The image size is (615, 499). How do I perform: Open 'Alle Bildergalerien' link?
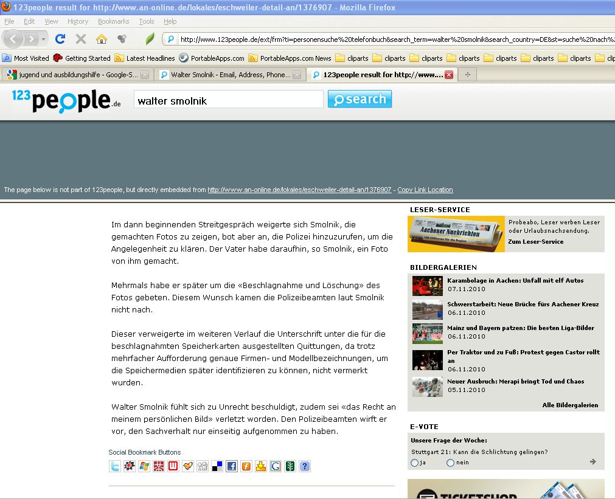point(569,405)
